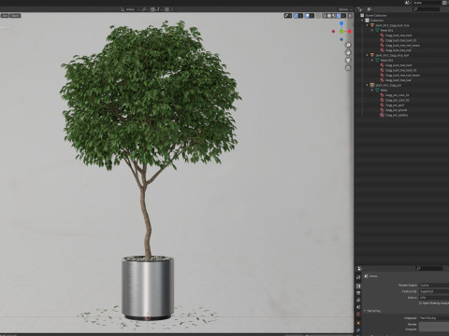This screenshot has height=336, width=449.
Task: Select the Ziggy_bush_tree object in outliner
Action: pos(392,25)
